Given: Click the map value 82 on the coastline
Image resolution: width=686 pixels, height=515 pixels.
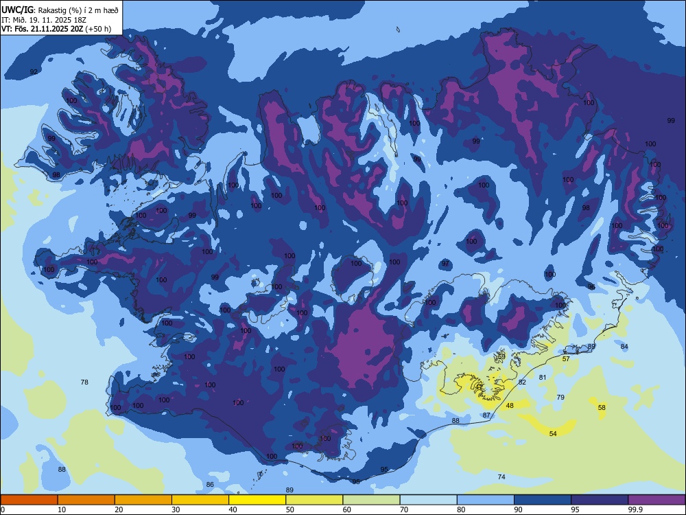Looking at the screenshot, I should [x=522, y=382].
